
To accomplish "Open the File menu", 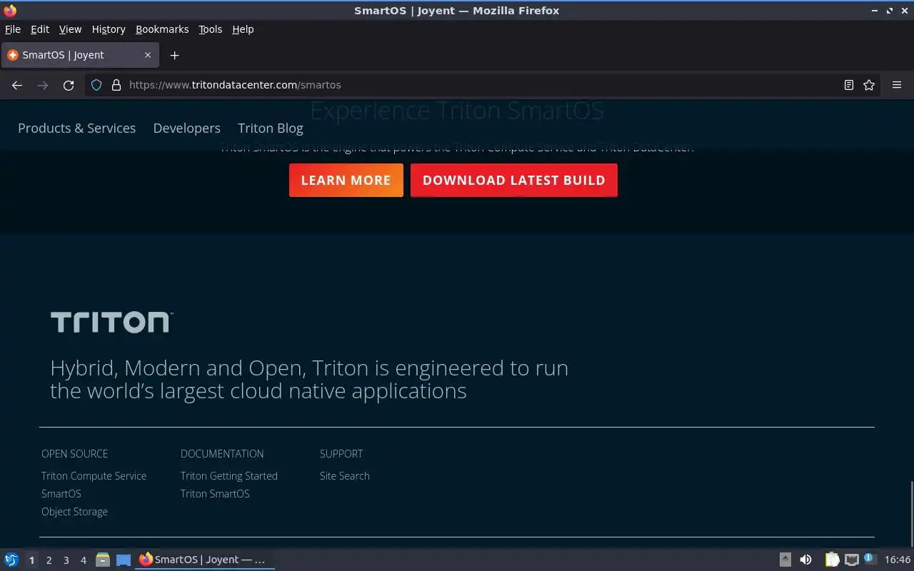I will [x=13, y=29].
